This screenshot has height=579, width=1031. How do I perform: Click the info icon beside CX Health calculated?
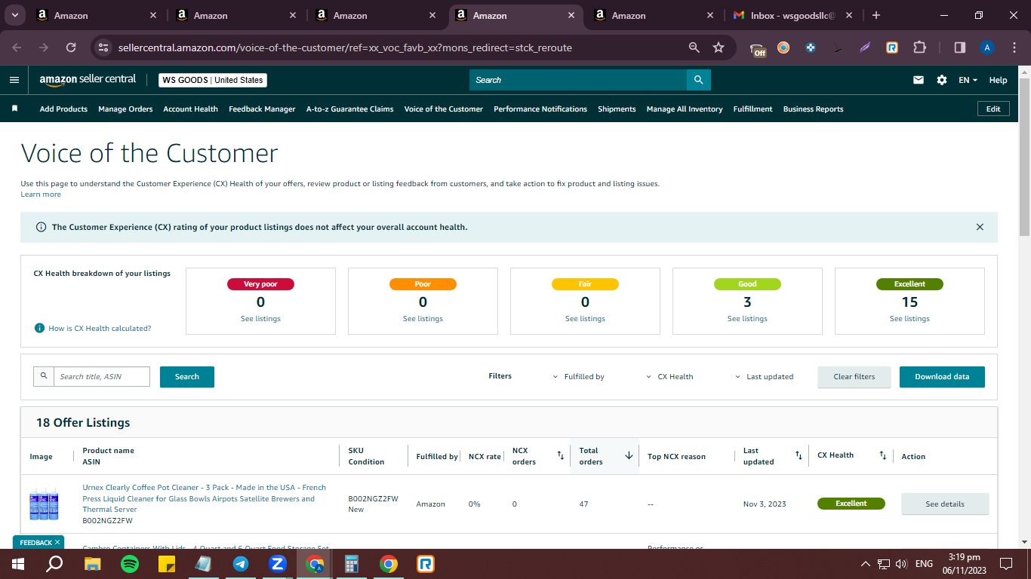[x=39, y=329]
